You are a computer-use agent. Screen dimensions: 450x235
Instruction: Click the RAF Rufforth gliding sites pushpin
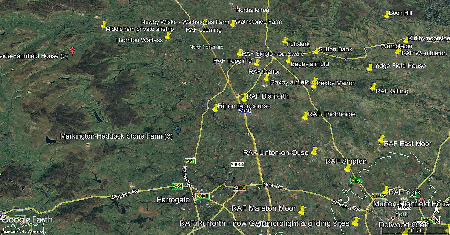pyautogui.click(x=356, y=221)
